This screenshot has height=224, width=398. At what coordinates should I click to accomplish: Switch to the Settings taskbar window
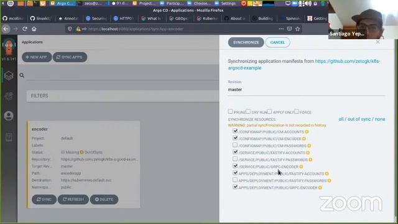tap(225, 4)
